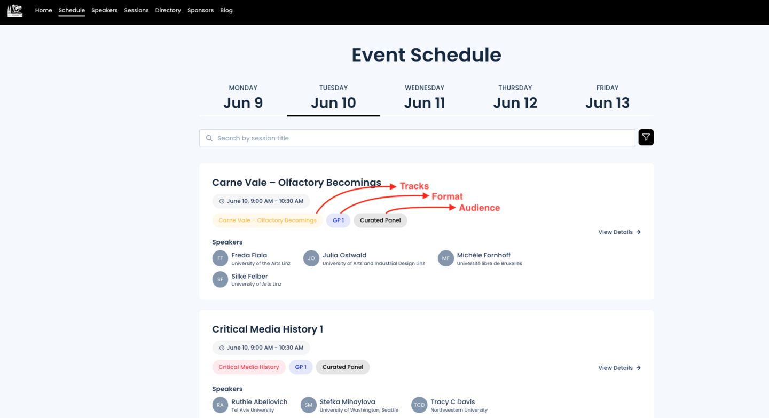Image resolution: width=769 pixels, height=418 pixels.
Task: Click the orange Carne Vale track tag
Action: click(268, 220)
